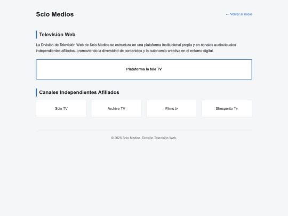Click empty page area below the footer
This screenshot has height=216, width=288.
[x=144, y=177]
